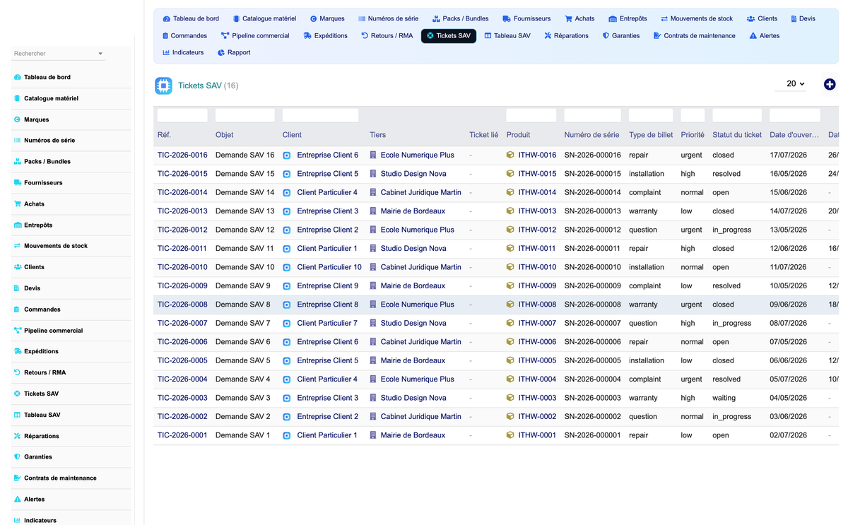Click the Fournisseurs truck icon in the sidebar

click(x=18, y=182)
